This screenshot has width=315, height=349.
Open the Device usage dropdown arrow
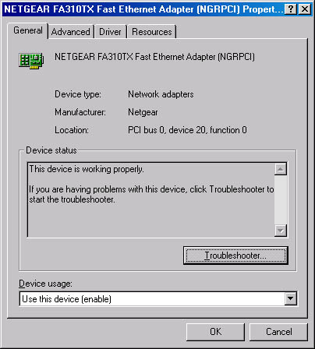pos(290,299)
